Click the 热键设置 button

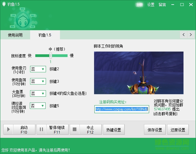click(x=114, y=130)
